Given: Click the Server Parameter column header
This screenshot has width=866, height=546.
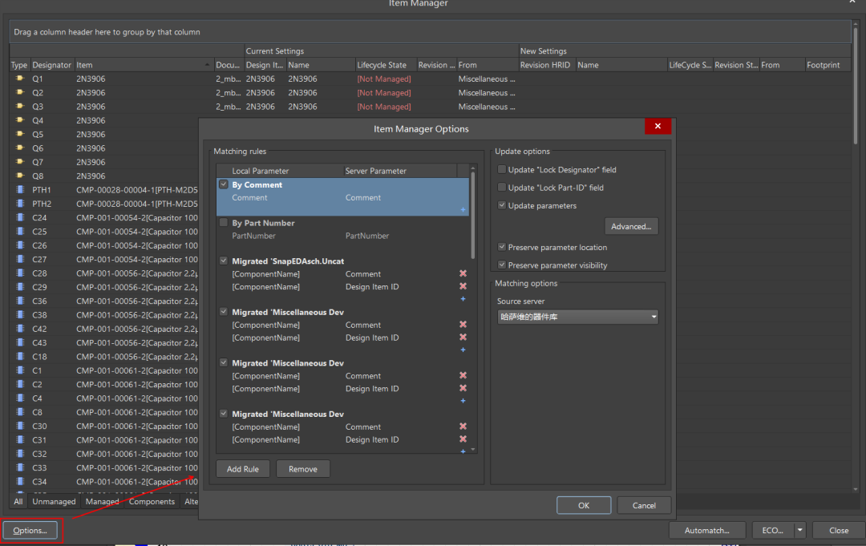Looking at the screenshot, I should tap(375, 171).
